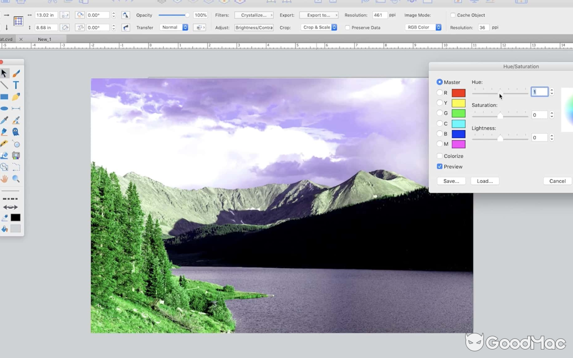Enable the Colorize checkbox
Image resolution: width=573 pixels, height=358 pixels.
[x=440, y=156]
